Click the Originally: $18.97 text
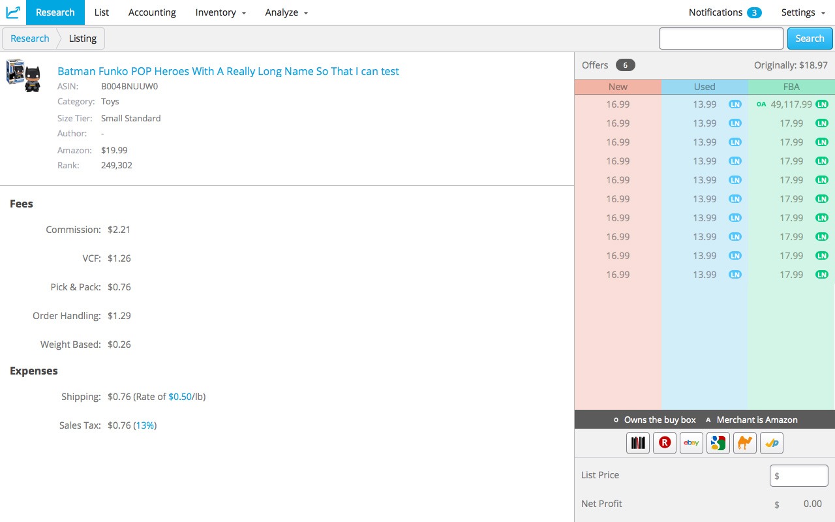 [791, 65]
